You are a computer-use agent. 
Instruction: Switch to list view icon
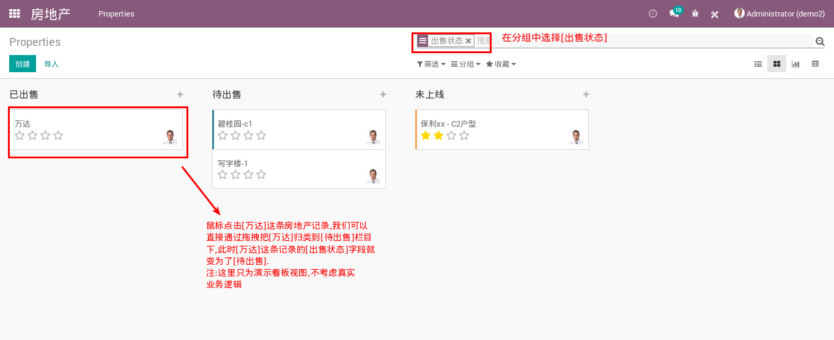(758, 64)
